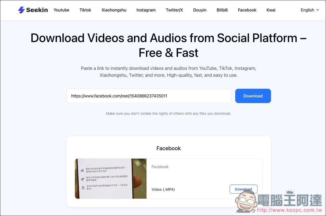Navigate to the Bilibili section
Image resolution: width=326 pixels, height=216 pixels.
(222, 10)
